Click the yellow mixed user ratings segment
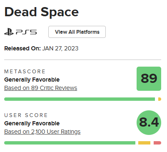 coord(144,143)
